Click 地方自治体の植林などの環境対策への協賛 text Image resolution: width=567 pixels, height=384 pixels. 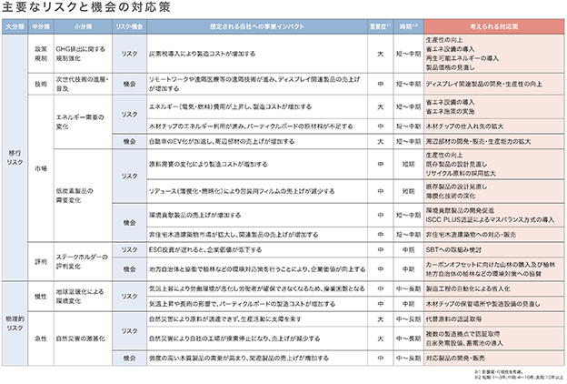[x=483, y=274]
